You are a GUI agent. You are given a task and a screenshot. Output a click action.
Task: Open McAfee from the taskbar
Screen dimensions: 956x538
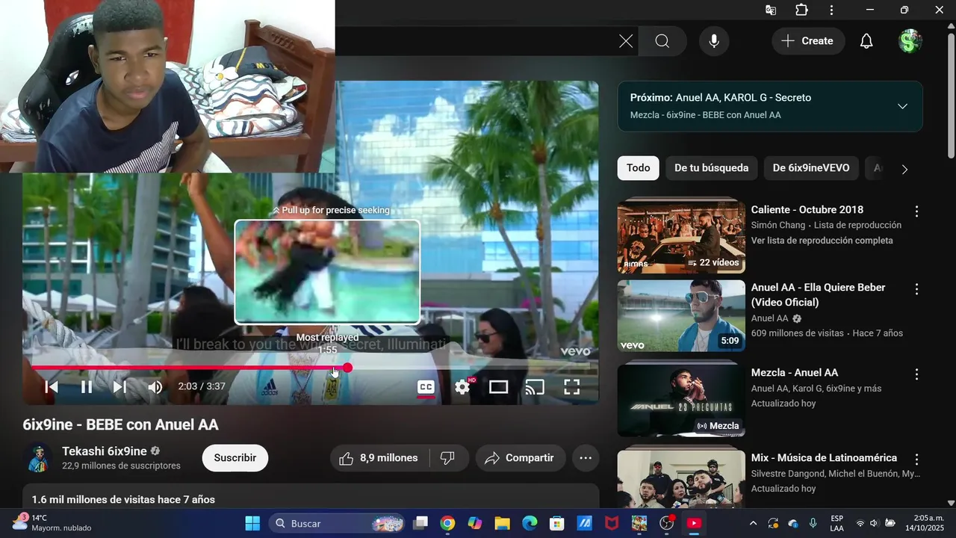pos(612,523)
